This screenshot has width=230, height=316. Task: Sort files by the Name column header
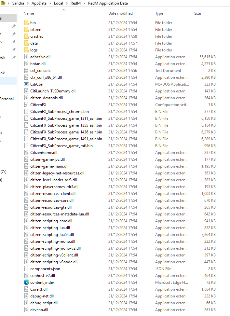[x=29, y=13]
